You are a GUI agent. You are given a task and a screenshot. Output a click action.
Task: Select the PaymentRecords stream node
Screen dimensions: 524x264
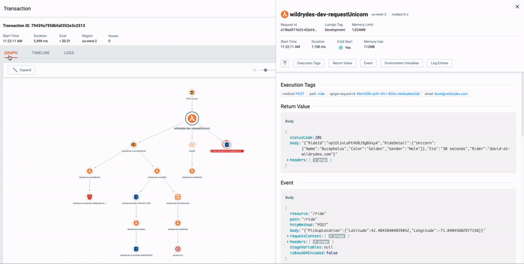click(178, 197)
